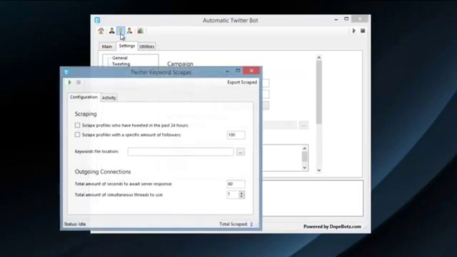Click the settings panel scroll down arrow
Screen dimensions: 457x257
tap(319, 170)
